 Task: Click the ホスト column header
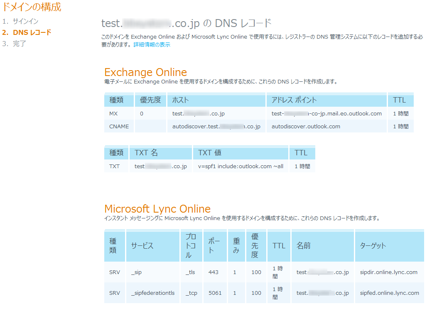(x=216, y=100)
